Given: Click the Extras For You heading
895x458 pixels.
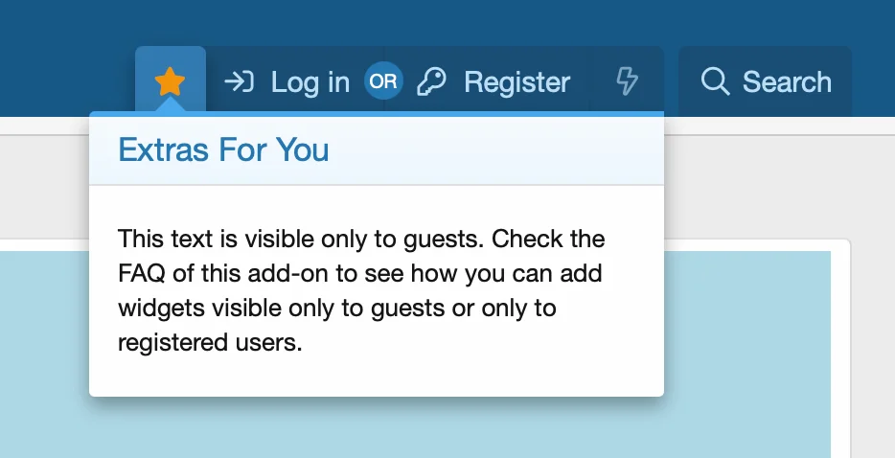Looking at the screenshot, I should [x=223, y=149].
